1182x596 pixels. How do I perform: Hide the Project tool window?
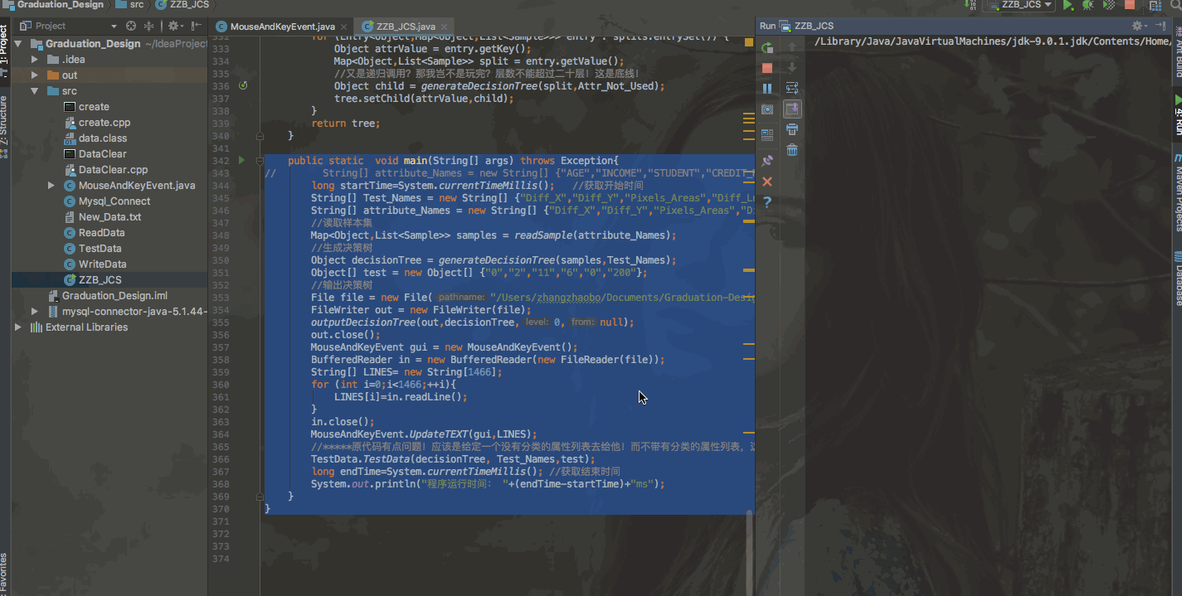pos(197,27)
